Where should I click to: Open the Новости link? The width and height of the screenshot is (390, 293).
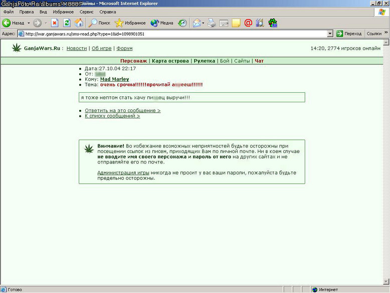pyautogui.click(x=77, y=48)
